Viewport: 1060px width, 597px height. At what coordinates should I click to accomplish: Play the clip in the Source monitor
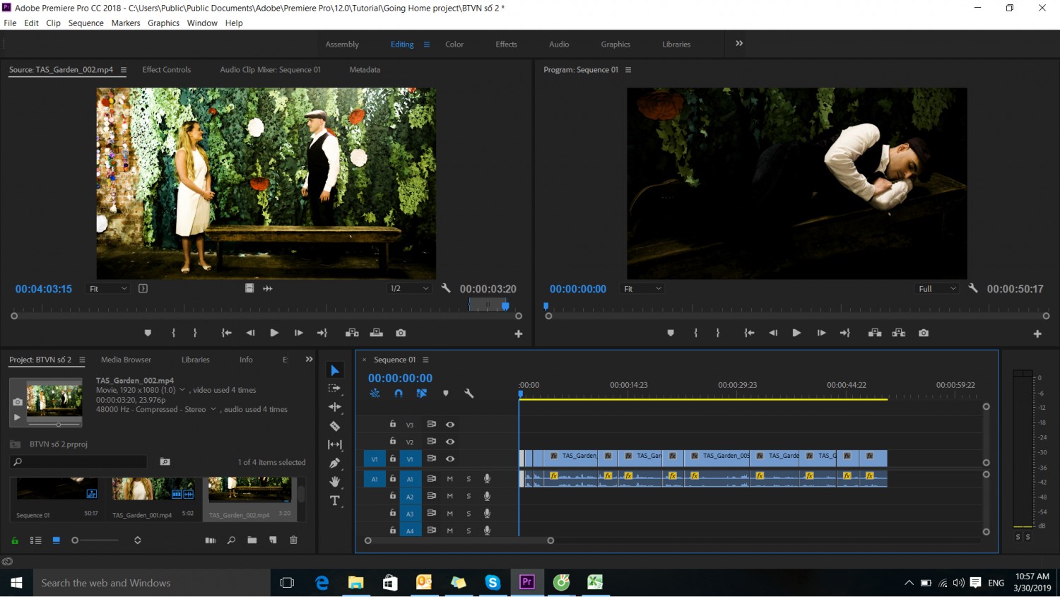[x=274, y=333]
